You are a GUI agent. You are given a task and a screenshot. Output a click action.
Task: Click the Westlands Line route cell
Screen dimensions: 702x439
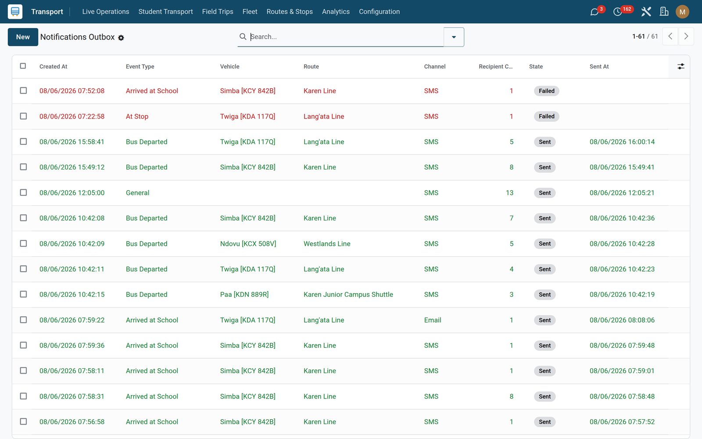point(327,244)
